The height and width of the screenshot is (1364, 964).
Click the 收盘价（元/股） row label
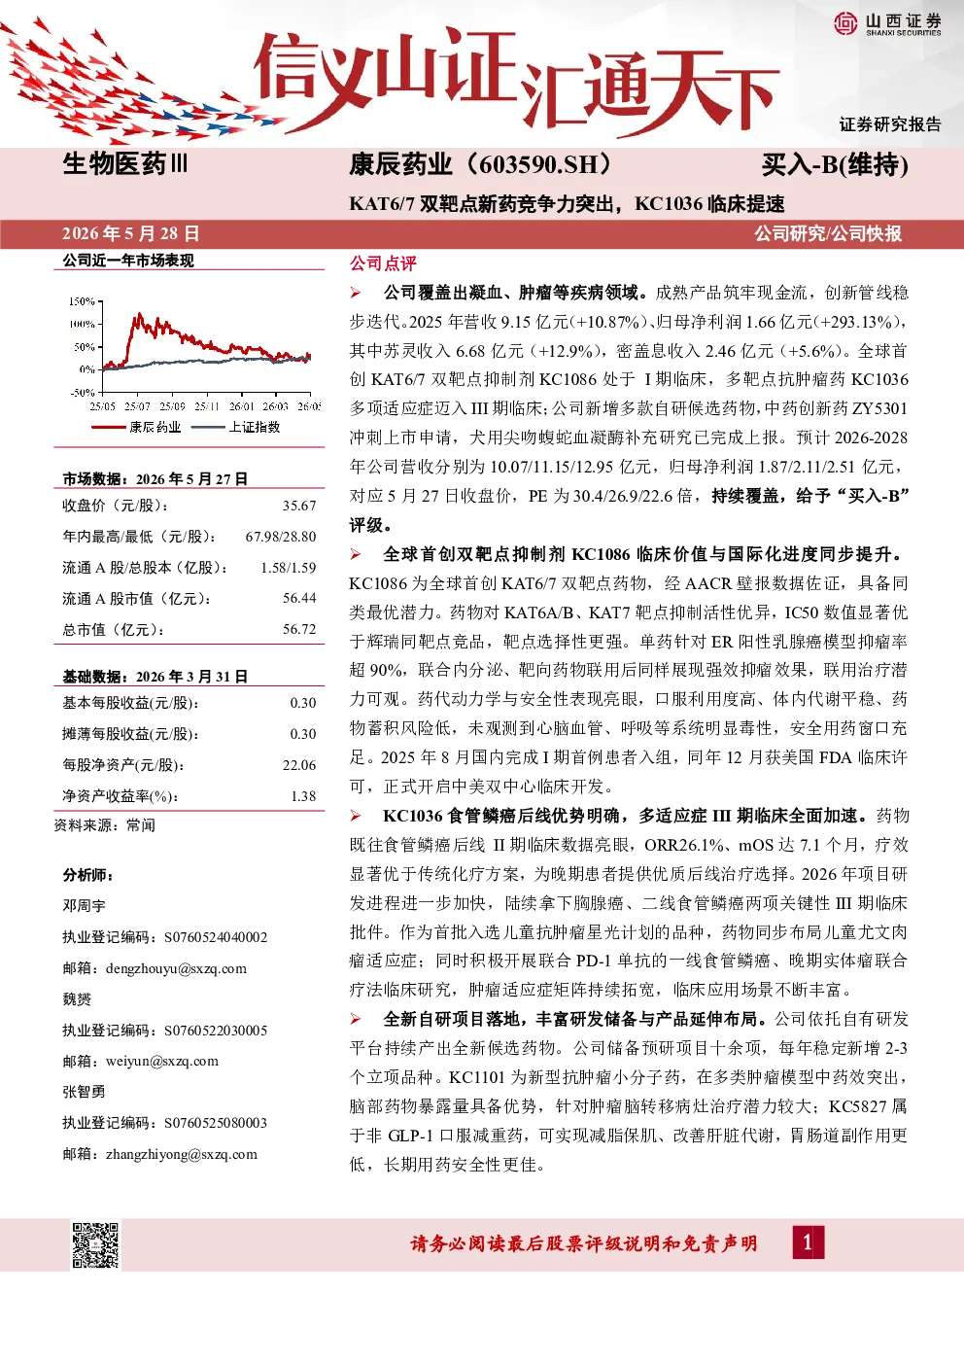pyautogui.click(x=115, y=506)
